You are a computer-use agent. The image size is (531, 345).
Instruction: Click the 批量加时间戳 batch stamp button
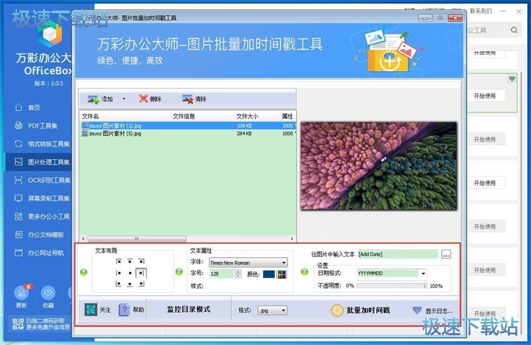point(360,310)
